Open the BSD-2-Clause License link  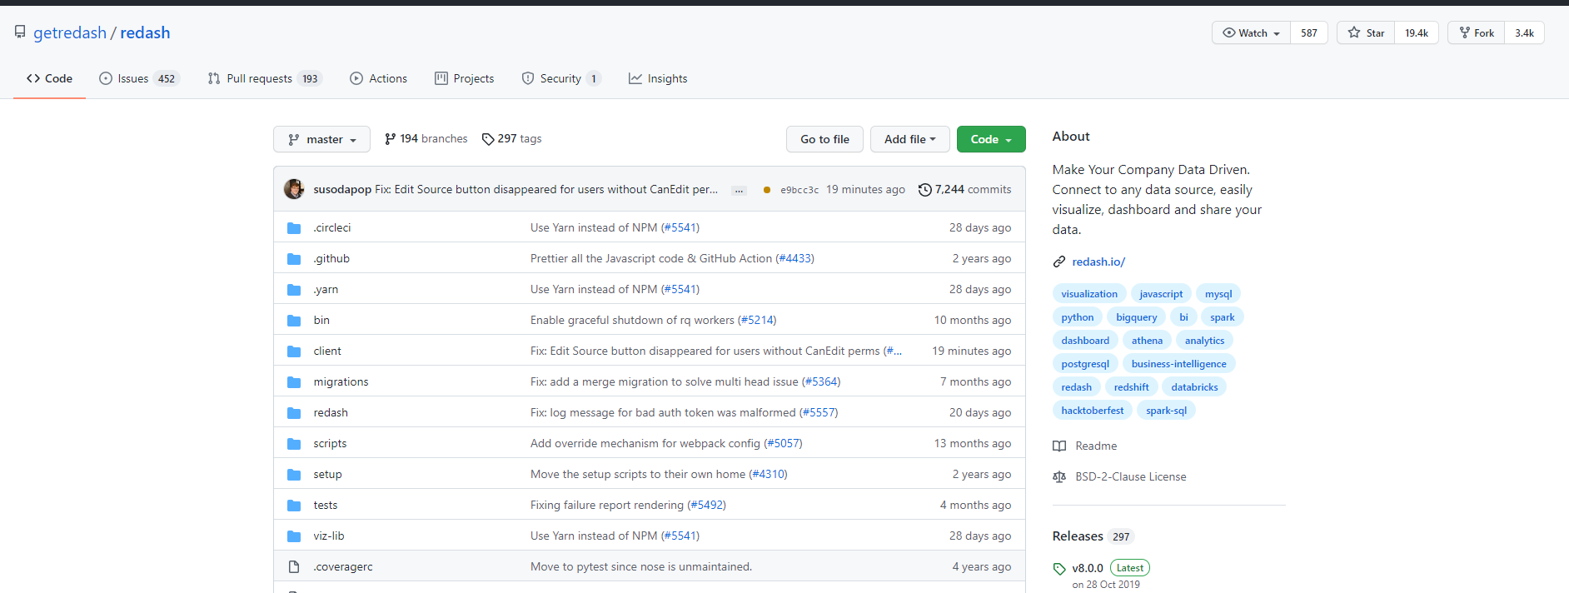coord(1131,477)
